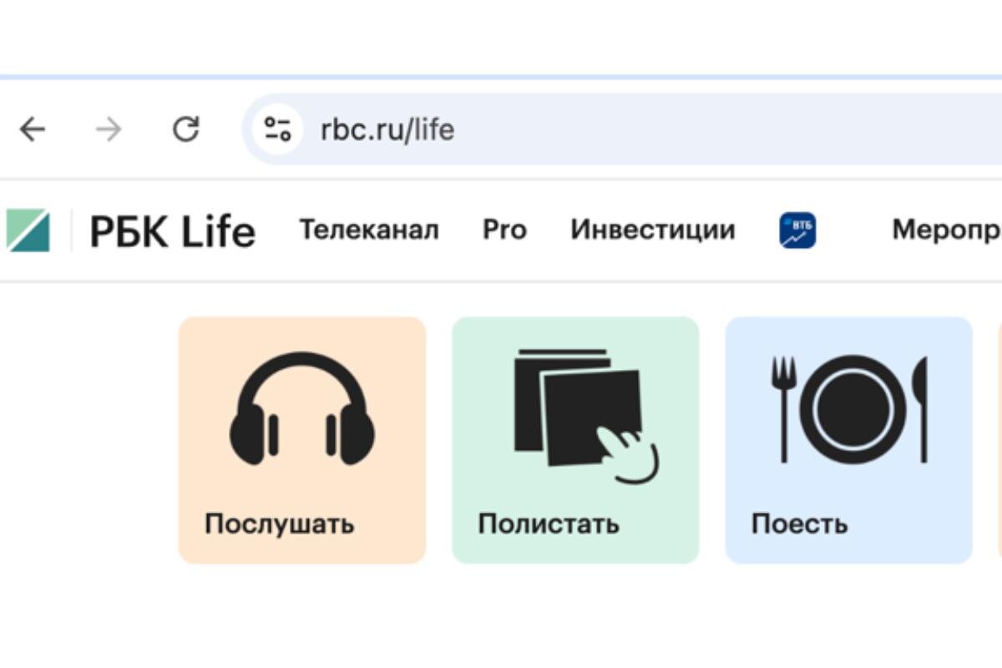Open the Поесть link

point(798,524)
